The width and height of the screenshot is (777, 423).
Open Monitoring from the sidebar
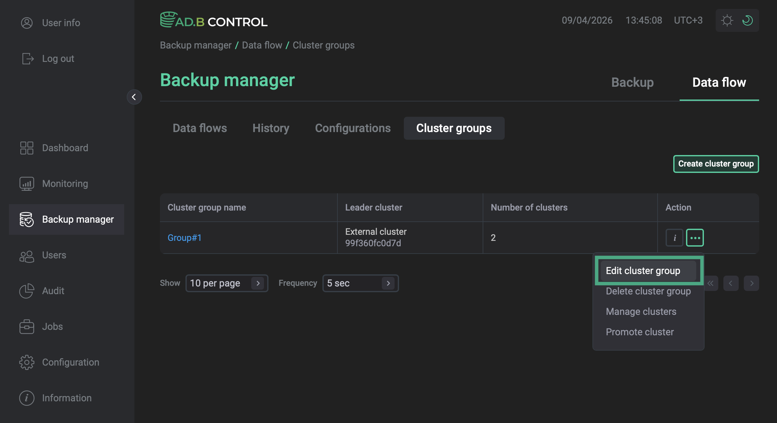(x=26, y=184)
